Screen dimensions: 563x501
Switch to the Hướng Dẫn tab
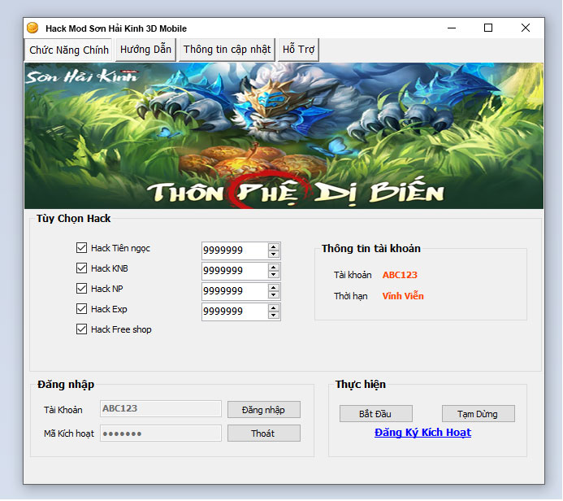point(145,50)
